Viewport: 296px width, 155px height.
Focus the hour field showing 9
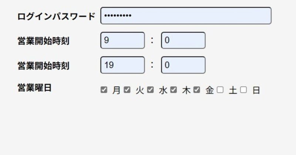(122, 40)
